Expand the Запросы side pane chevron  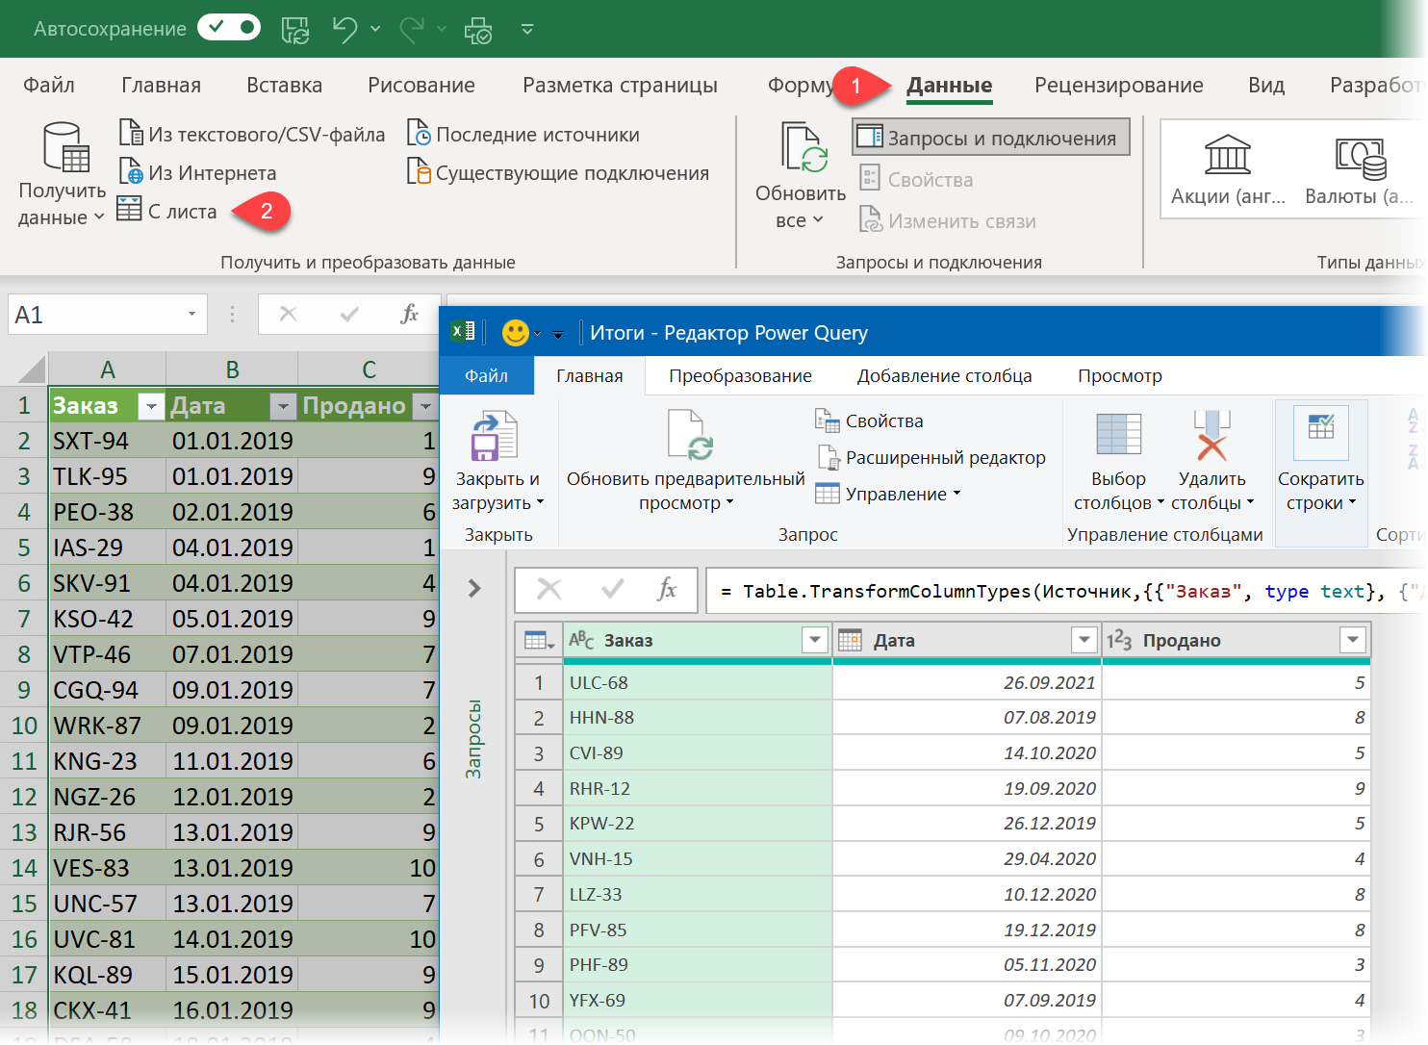point(474,588)
